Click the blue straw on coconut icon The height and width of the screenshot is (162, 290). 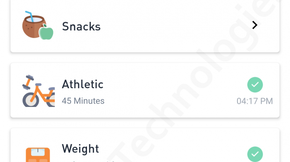point(30,16)
